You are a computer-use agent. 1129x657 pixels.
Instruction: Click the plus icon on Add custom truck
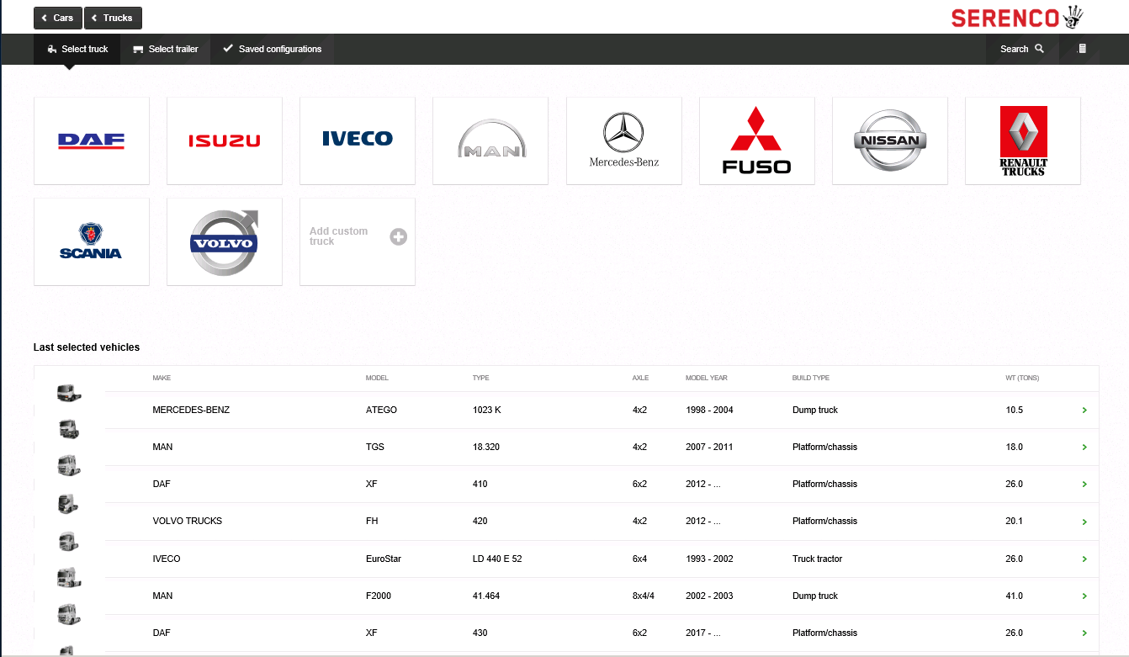(399, 237)
